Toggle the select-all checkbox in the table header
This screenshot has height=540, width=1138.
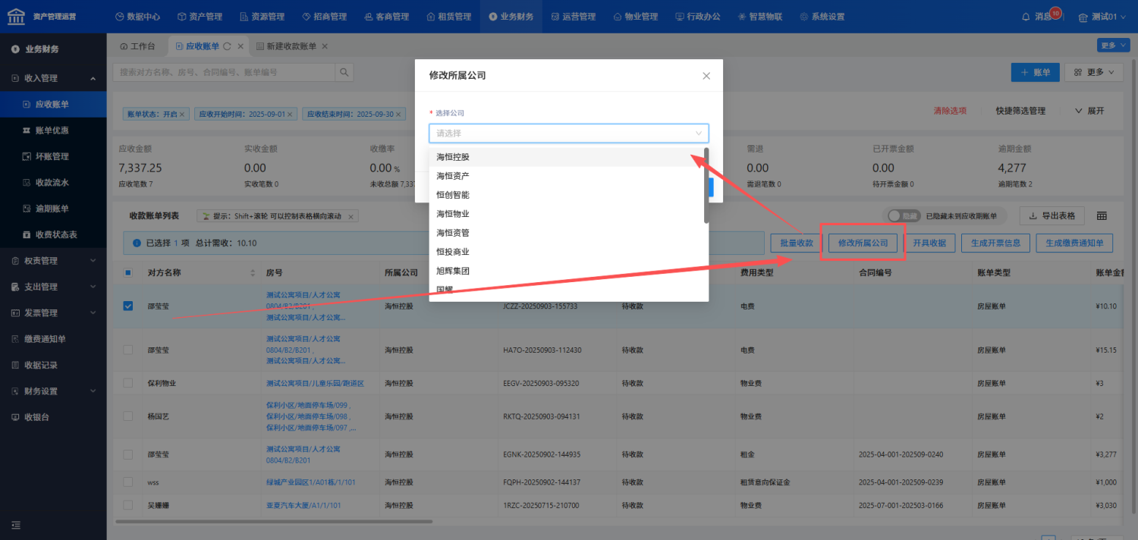pyautogui.click(x=127, y=273)
